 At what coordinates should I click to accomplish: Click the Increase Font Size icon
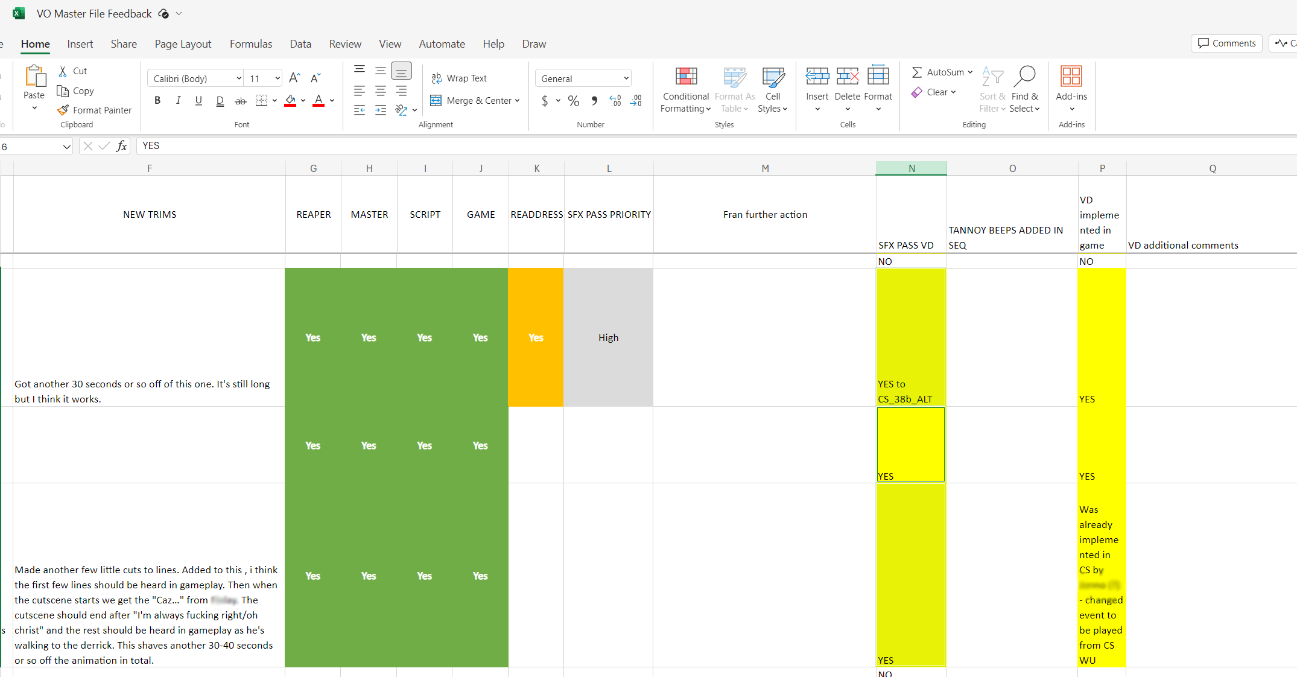(294, 78)
